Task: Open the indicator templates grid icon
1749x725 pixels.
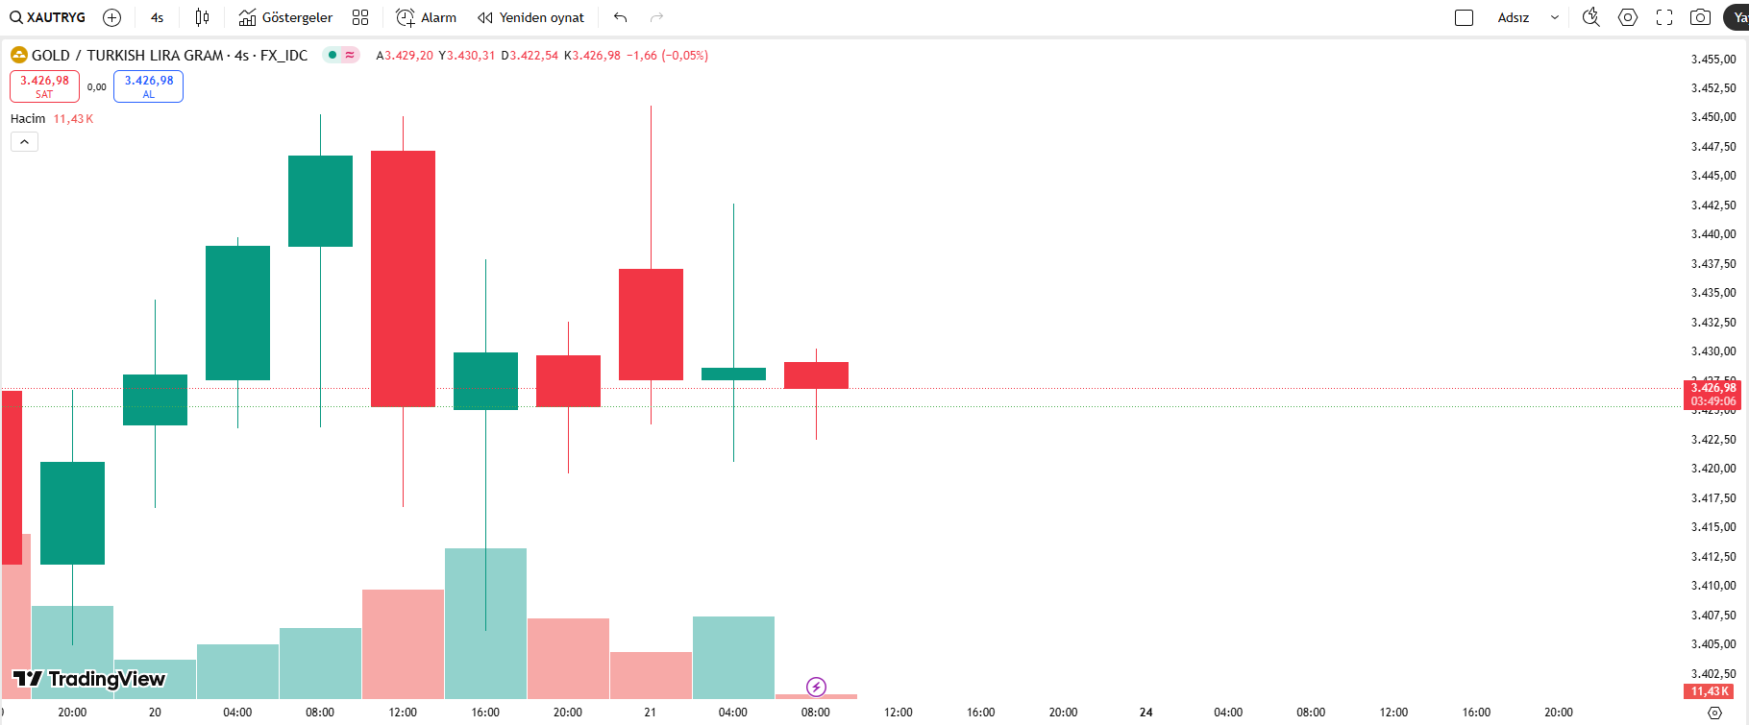Action: coord(360,17)
